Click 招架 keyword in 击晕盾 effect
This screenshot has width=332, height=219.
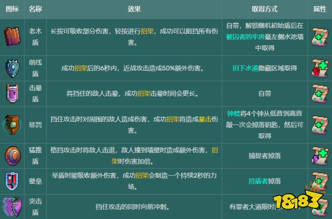point(144,93)
